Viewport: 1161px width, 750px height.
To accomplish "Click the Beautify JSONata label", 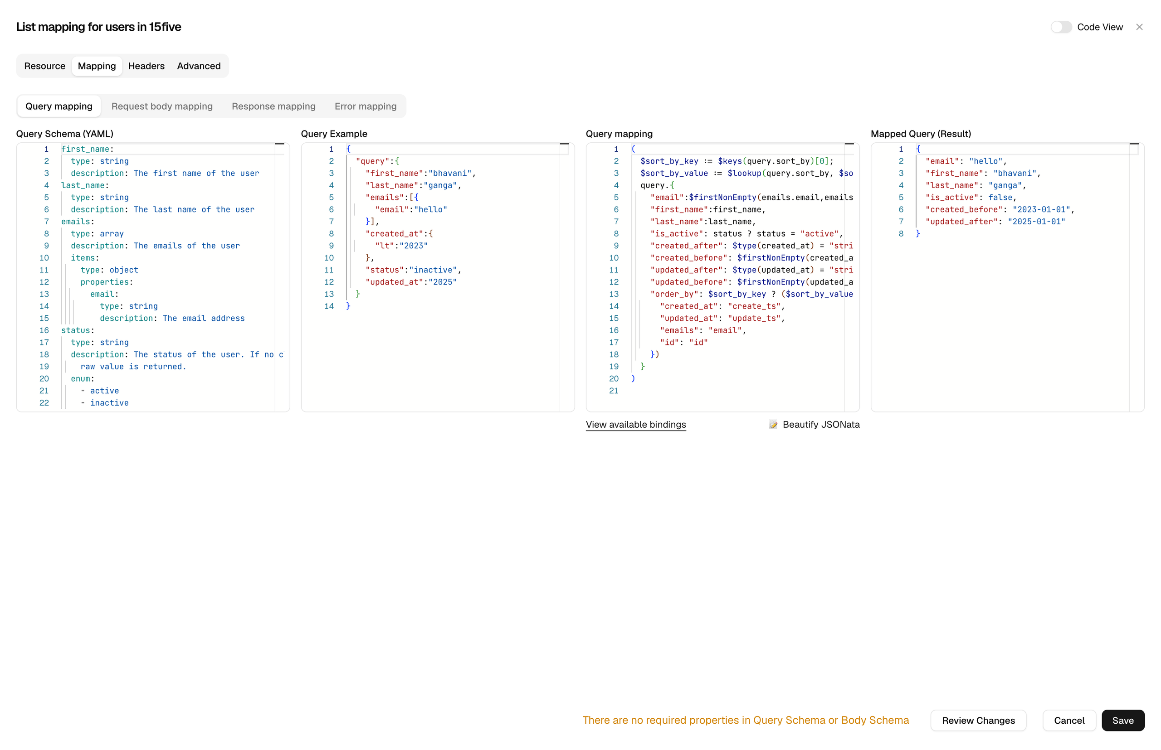I will pyautogui.click(x=821, y=424).
